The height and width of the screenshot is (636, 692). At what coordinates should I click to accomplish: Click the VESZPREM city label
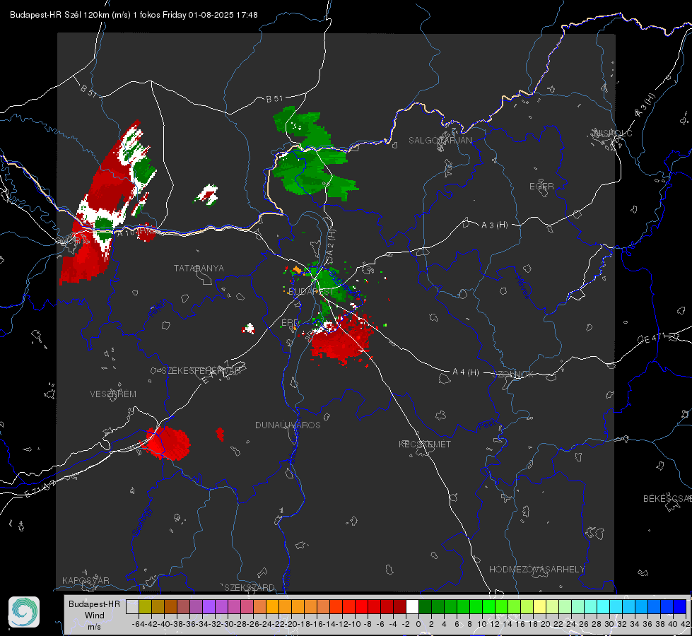coord(113,394)
